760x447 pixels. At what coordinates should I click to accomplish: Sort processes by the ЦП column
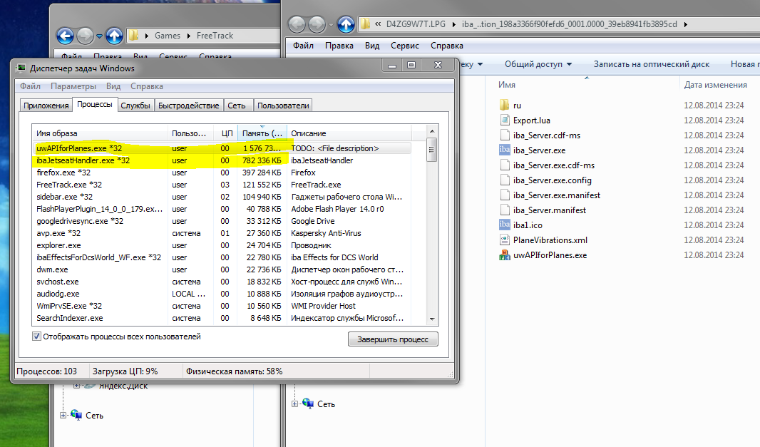[x=227, y=133]
